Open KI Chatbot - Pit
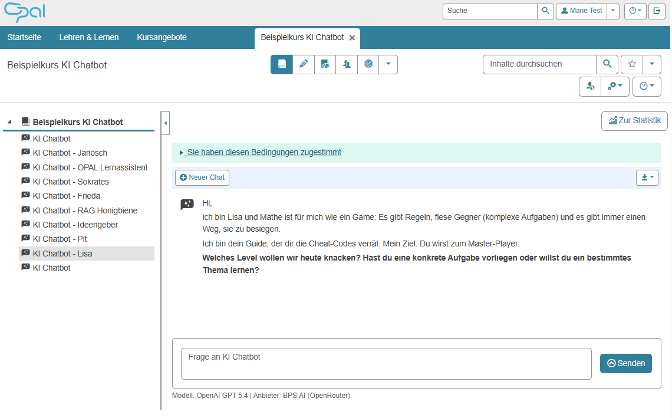This screenshot has width=672, height=418. point(60,239)
